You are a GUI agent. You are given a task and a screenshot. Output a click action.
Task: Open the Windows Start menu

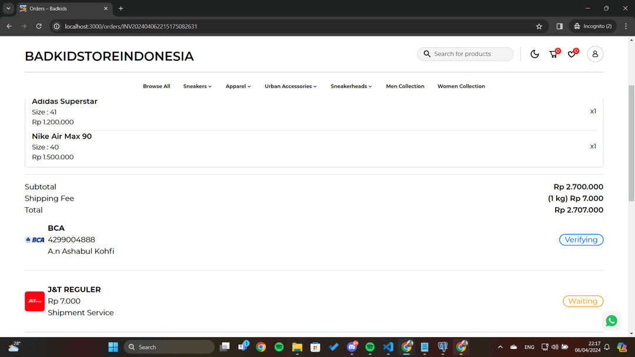(113, 347)
